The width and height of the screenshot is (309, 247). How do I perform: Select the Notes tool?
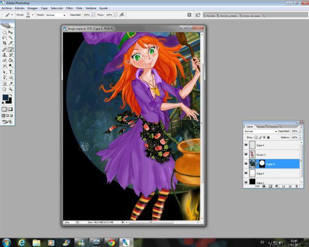coord(4,84)
